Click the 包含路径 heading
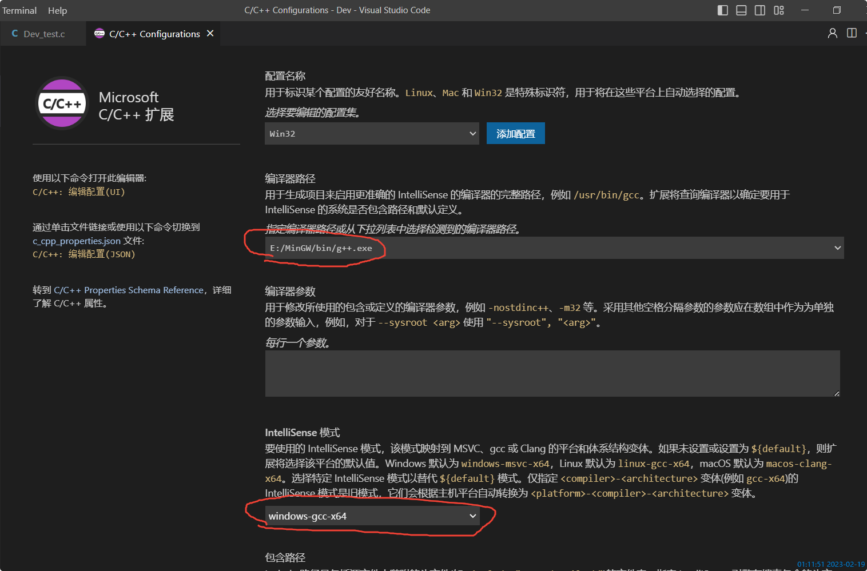The image size is (867, 571). [x=285, y=557]
